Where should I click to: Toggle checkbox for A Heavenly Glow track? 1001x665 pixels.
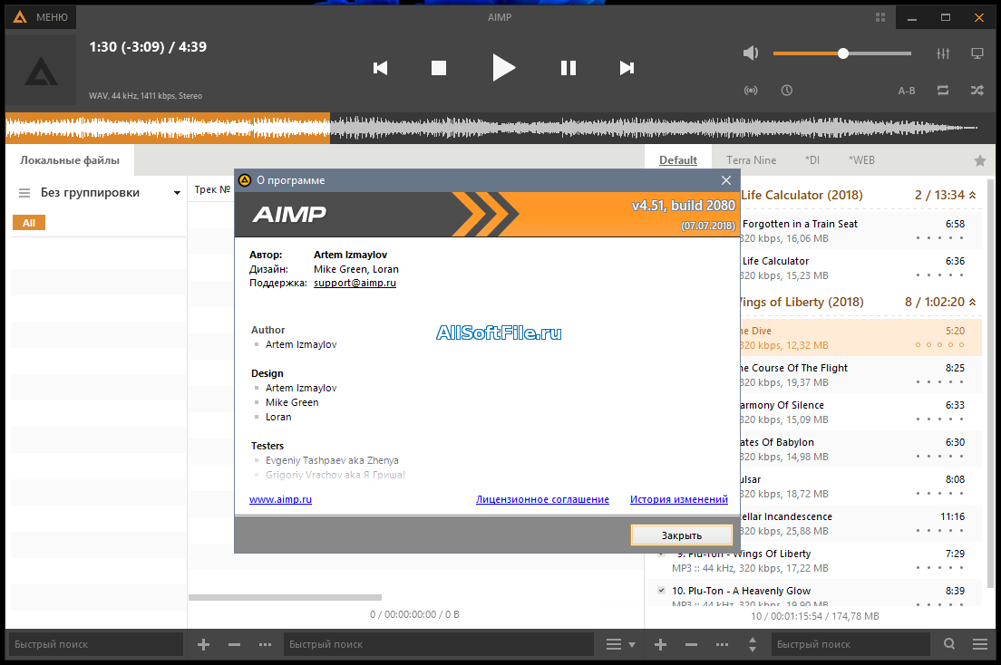point(661,591)
